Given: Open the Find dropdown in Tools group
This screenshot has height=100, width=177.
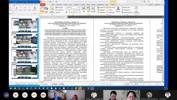Looking at the screenshot, I should pyautogui.click(x=58, y=12).
